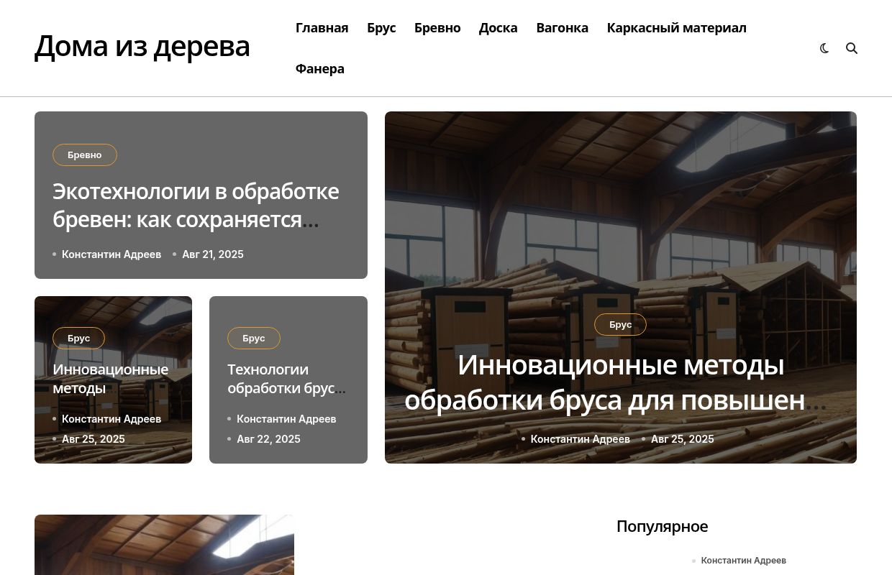Open the article thumbnail under the featured grid
Viewport: 892px width, 575px height.
click(164, 545)
